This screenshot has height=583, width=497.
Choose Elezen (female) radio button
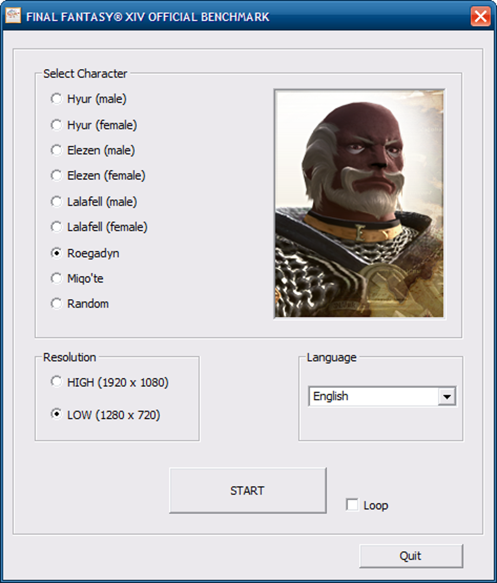(x=56, y=175)
